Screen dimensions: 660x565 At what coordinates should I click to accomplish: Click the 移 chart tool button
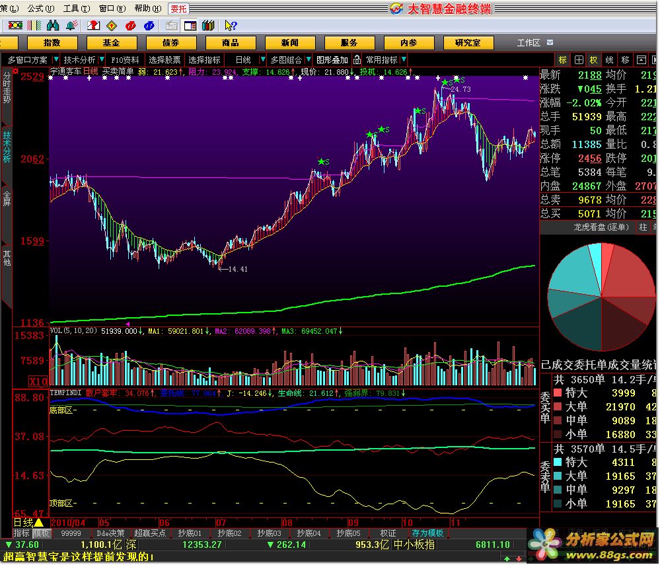coord(625,59)
